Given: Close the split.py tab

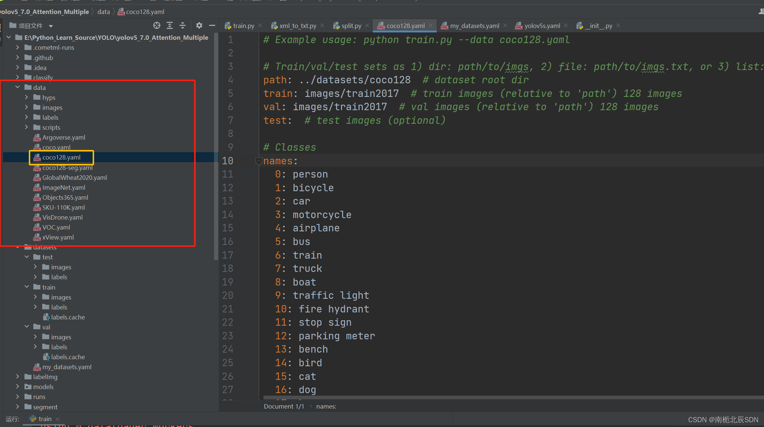Looking at the screenshot, I should click(367, 25).
